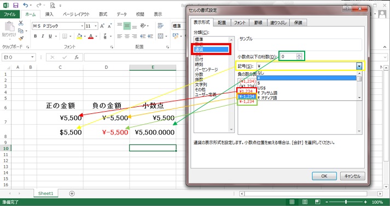Select US$ in the symbol list
390x206 pixels.
261,88
